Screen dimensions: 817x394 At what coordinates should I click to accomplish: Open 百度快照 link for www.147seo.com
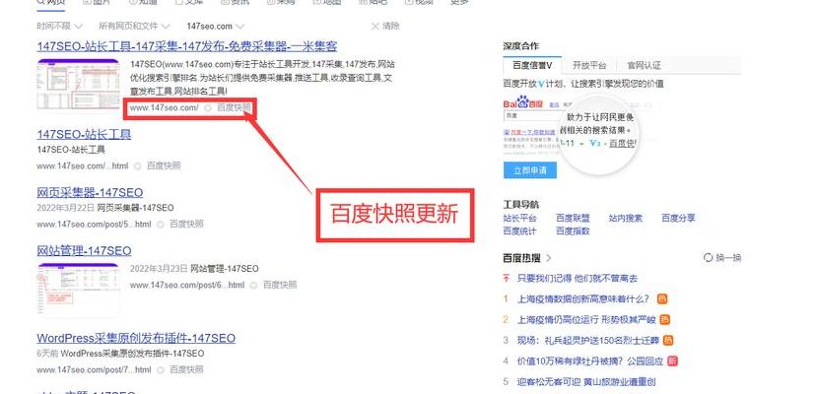pyautogui.click(x=234, y=107)
